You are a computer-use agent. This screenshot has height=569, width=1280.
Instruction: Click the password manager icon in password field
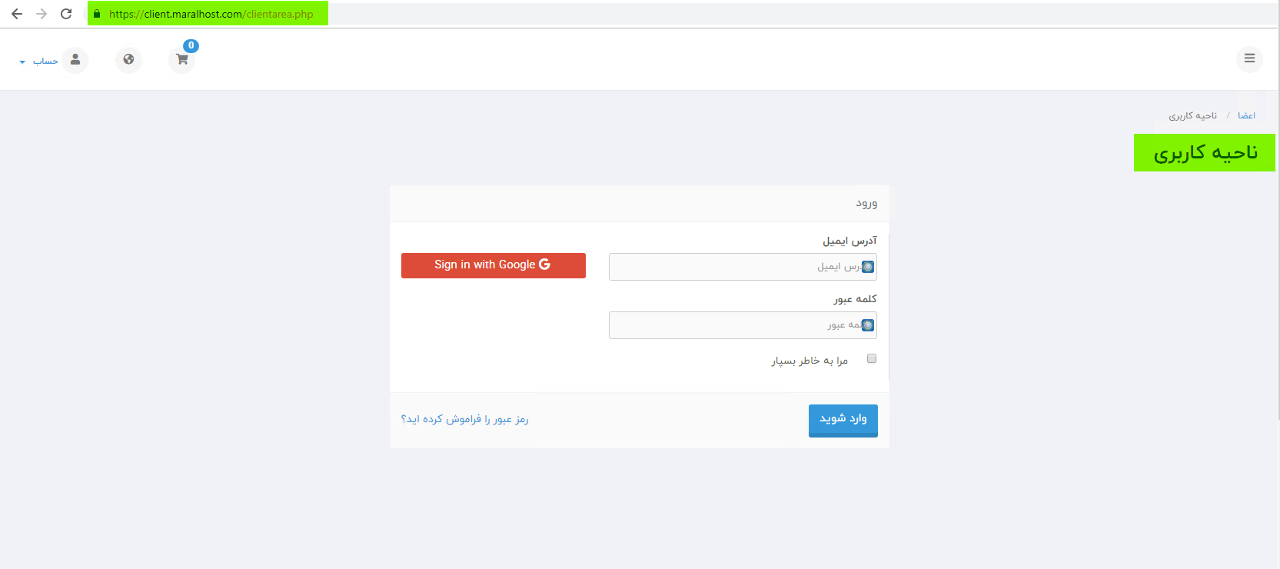[x=867, y=325]
